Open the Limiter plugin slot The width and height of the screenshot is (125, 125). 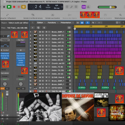coord(21,62)
